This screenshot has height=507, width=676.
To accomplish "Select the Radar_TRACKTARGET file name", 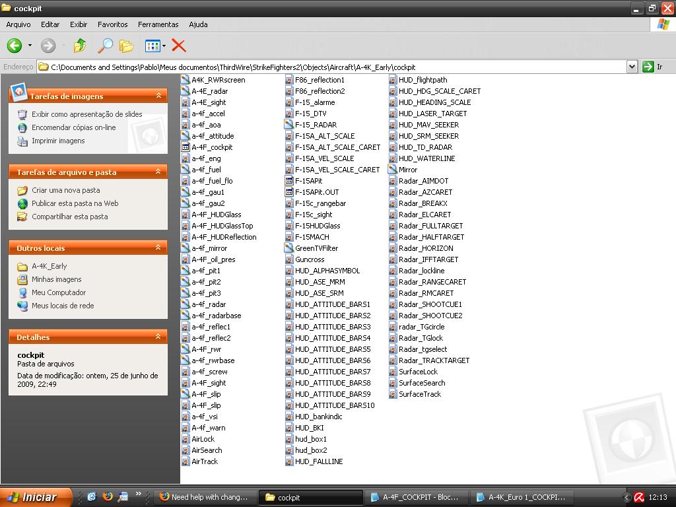I will point(434,360).
